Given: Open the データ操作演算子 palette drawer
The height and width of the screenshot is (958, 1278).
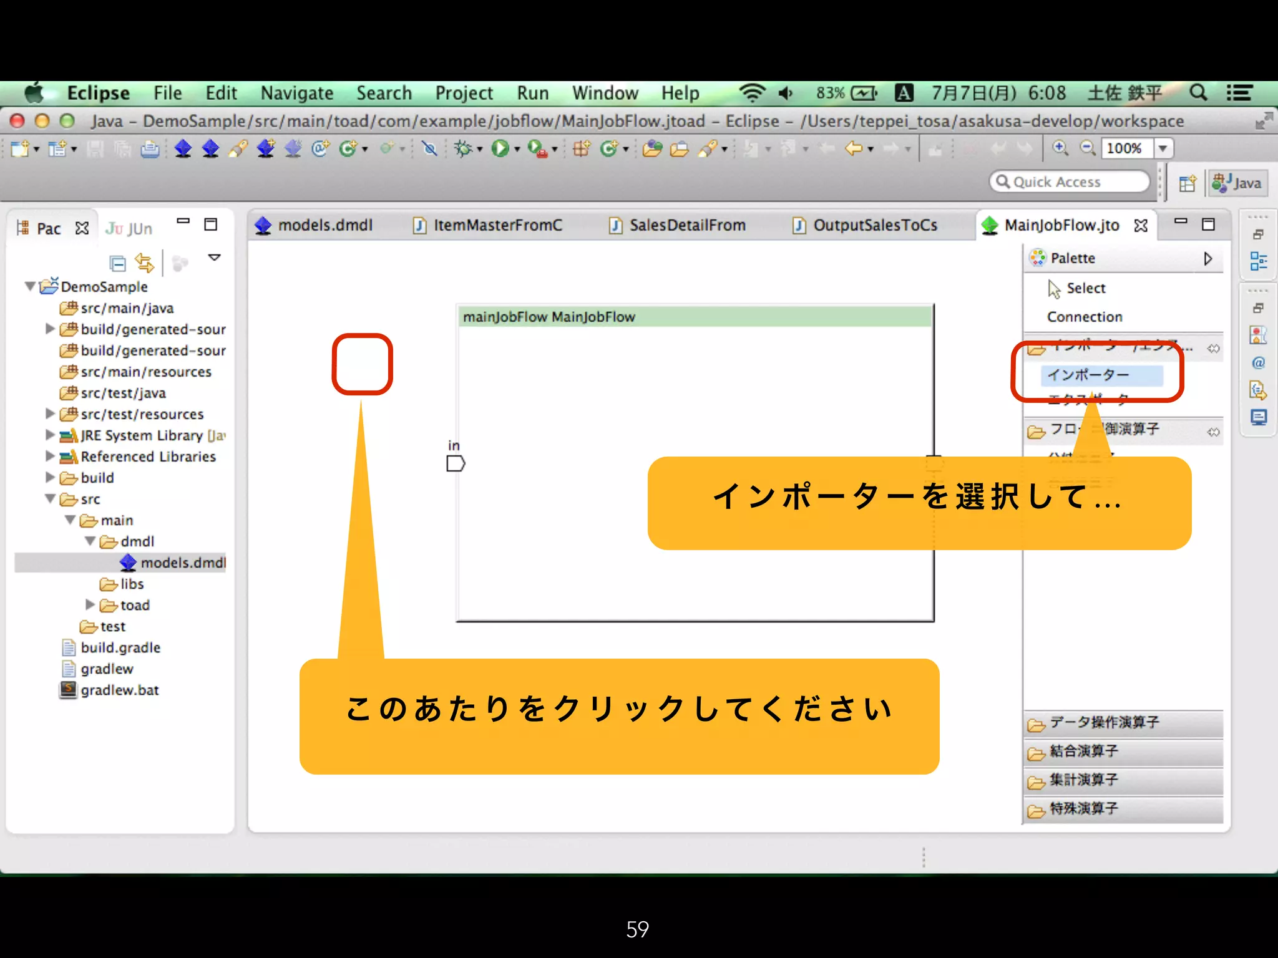Looking at the screenshot, I should pos(1103,722).
